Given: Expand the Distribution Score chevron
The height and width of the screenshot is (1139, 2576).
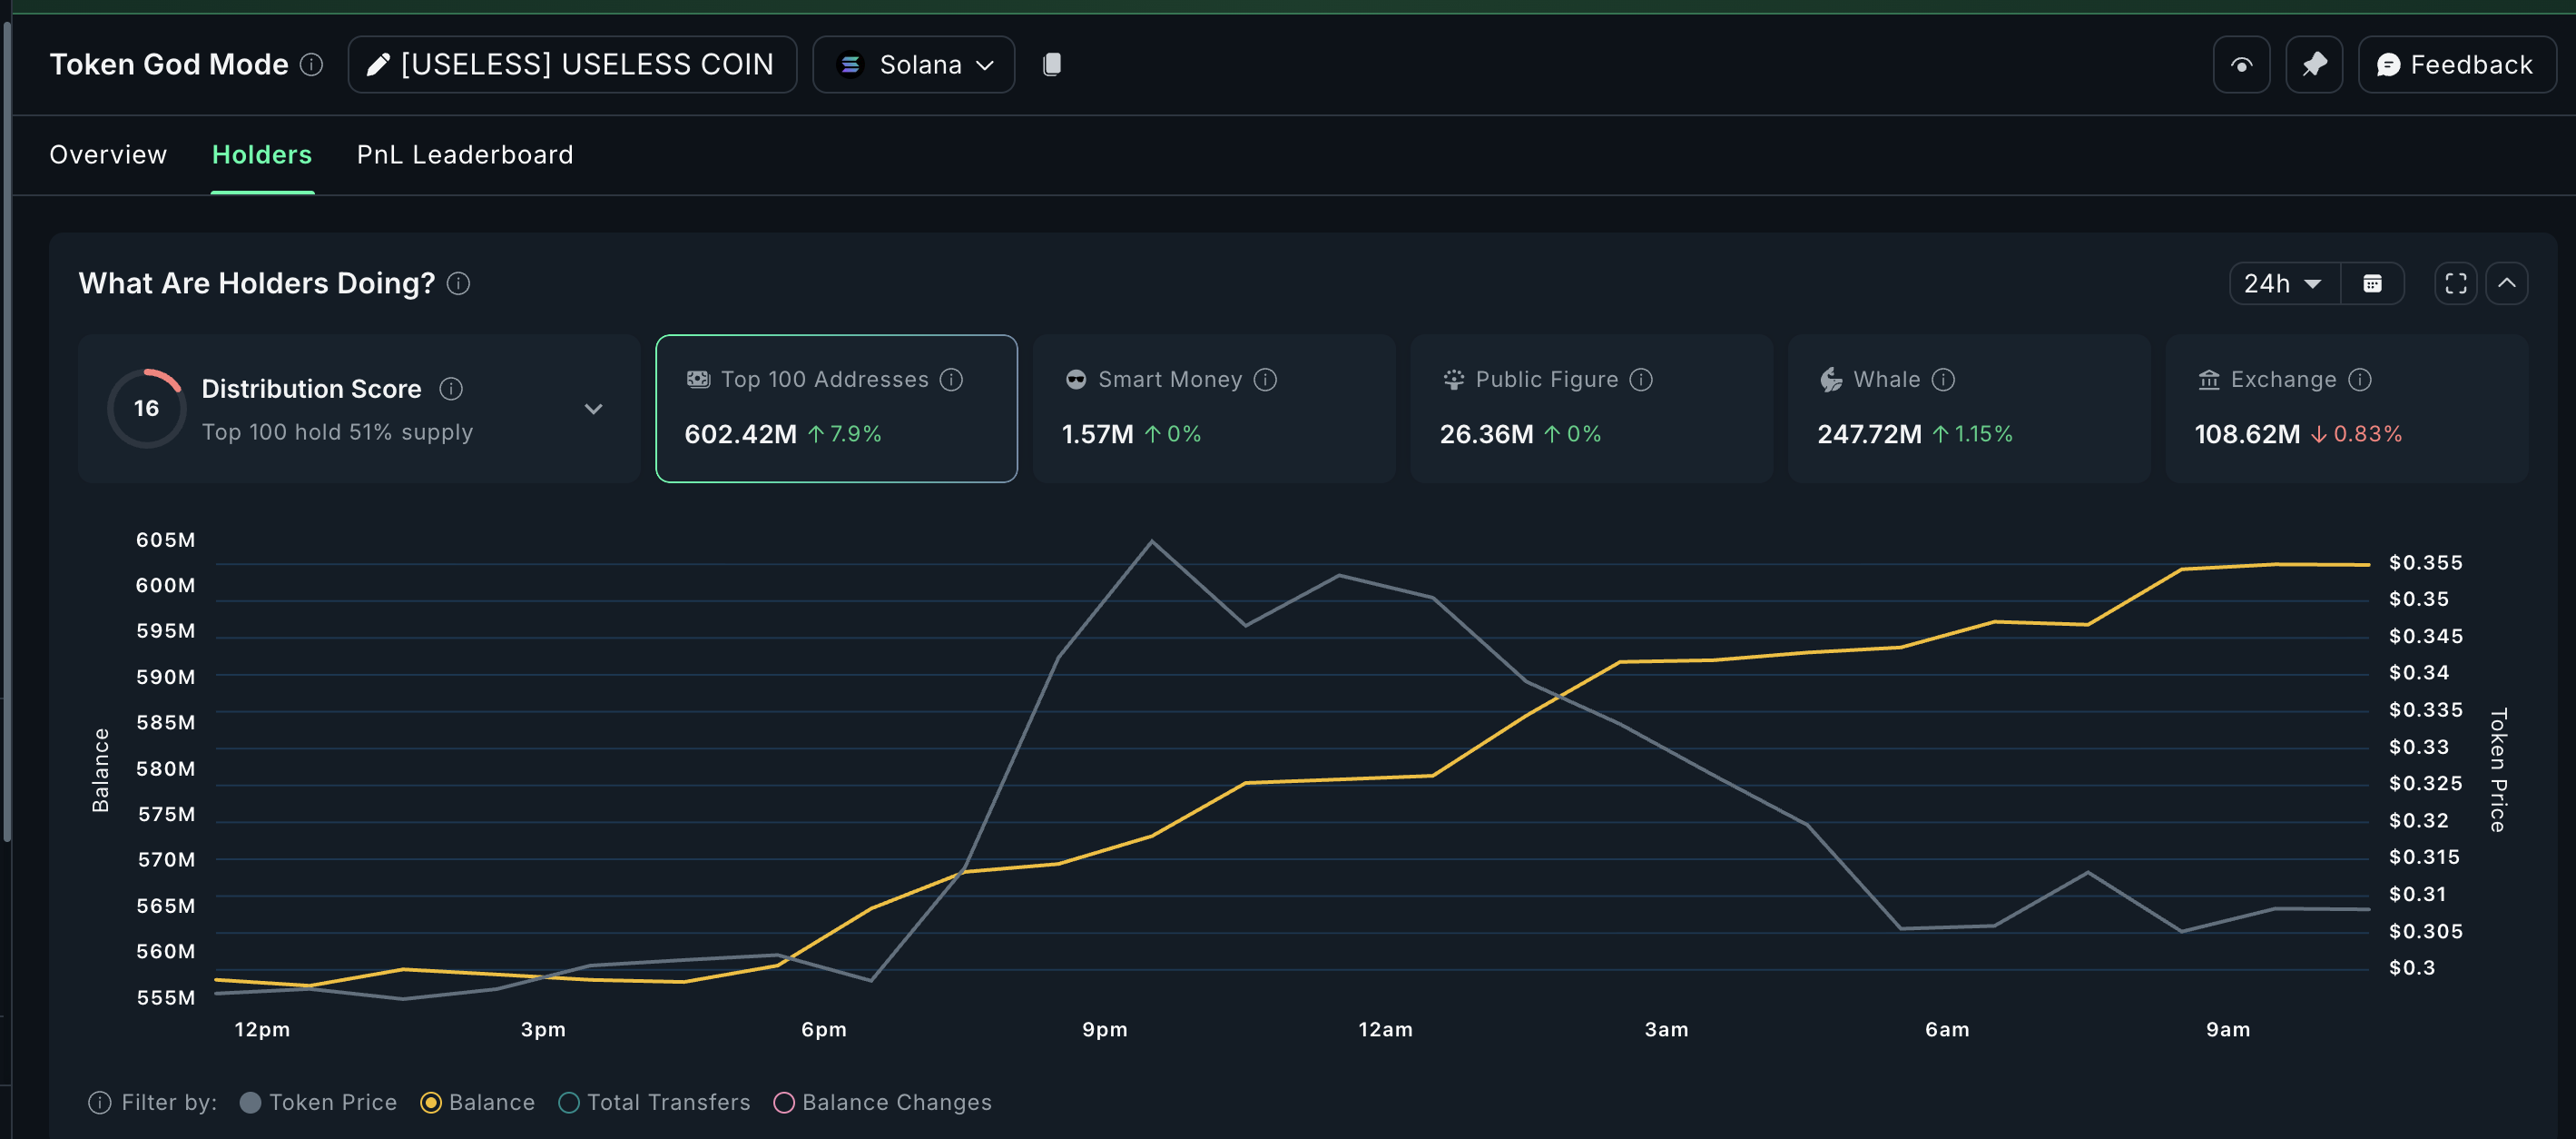Looking at the screenshot, I should (593, 409).
